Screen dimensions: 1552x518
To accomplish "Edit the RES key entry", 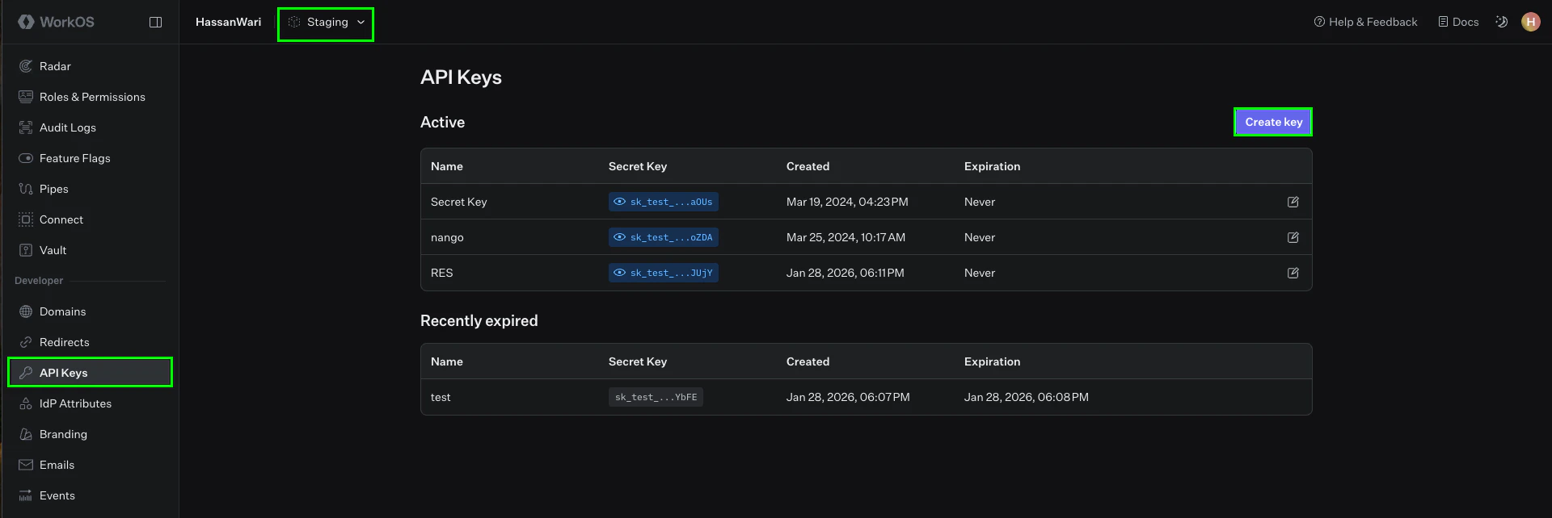I will [1293, 273].
